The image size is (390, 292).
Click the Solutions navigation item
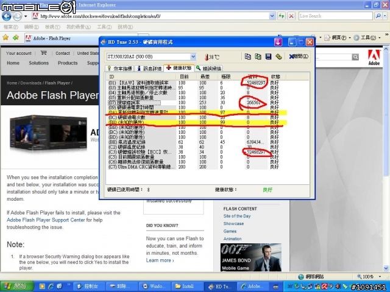[39, 63]
